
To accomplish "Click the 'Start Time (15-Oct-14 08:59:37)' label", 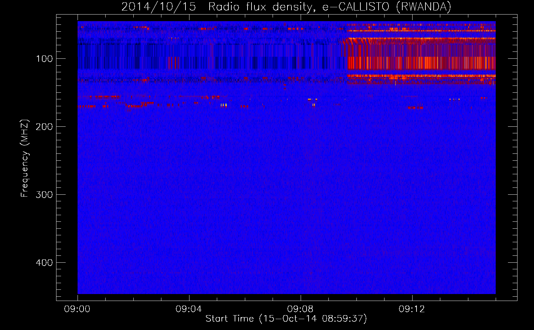I will pos(286,319).
